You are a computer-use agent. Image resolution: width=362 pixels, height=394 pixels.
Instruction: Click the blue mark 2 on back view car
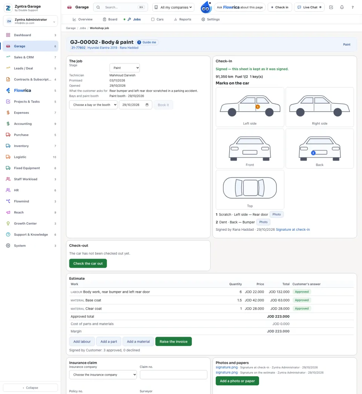313,153
